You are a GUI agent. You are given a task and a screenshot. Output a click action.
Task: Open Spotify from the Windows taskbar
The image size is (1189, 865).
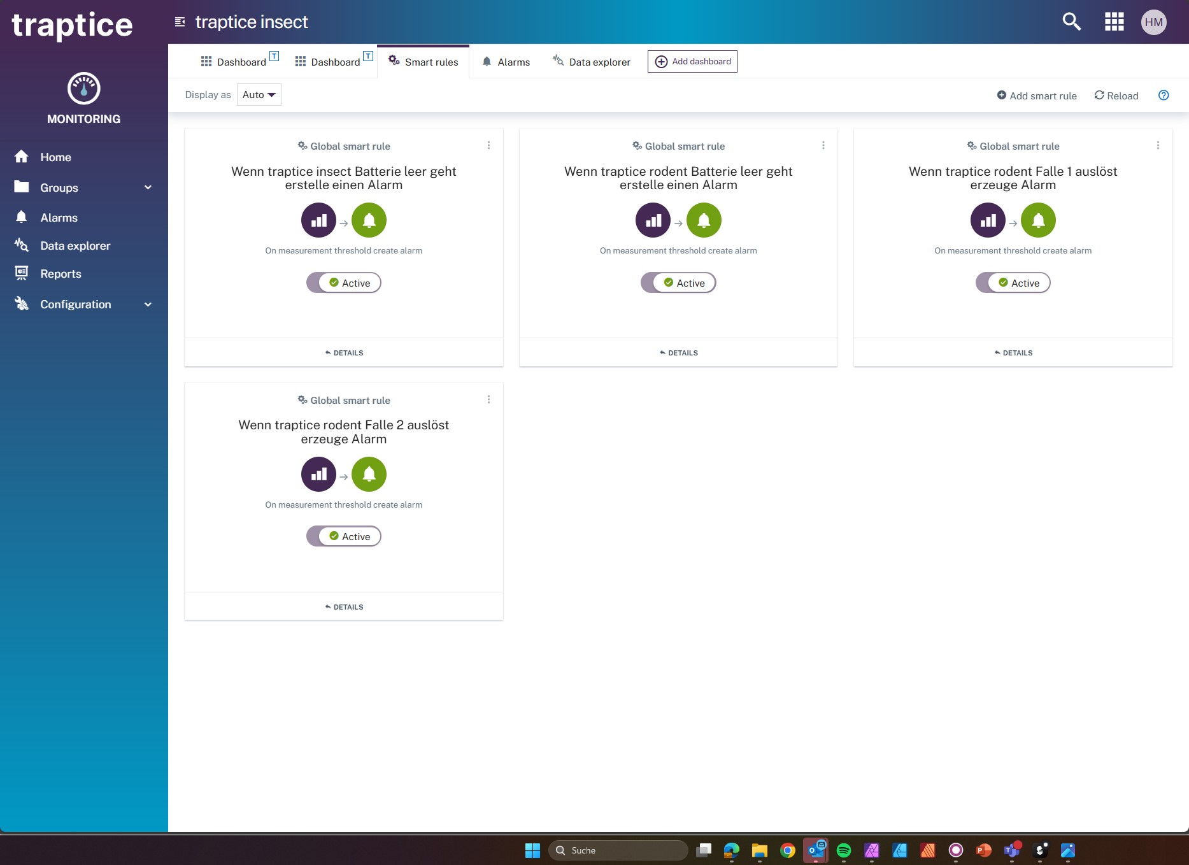click(843, 850)
